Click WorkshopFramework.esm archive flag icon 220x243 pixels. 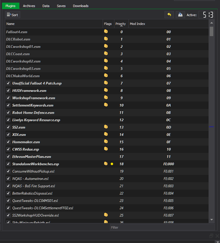[106, 97]
